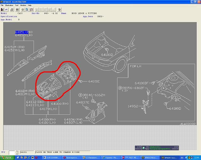This screenshot has width=201, height=160.
Task: Open the File menu
Action: pos(2,5)
